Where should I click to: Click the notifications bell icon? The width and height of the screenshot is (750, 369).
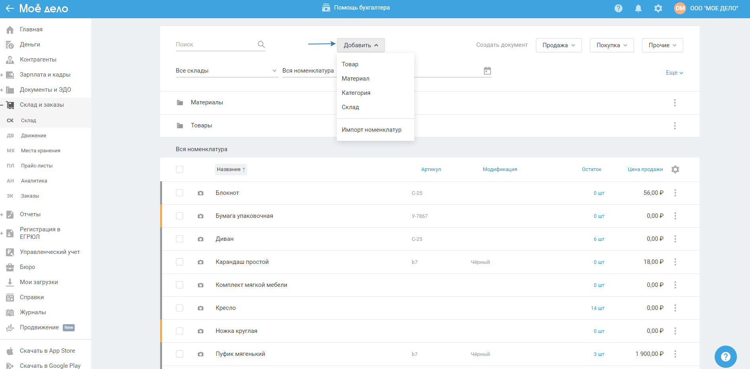(x=638, y=8)
